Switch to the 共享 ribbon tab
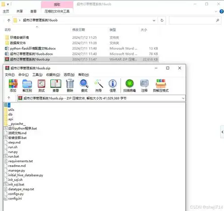Screen dimensions: 224x211 point(19,11)
